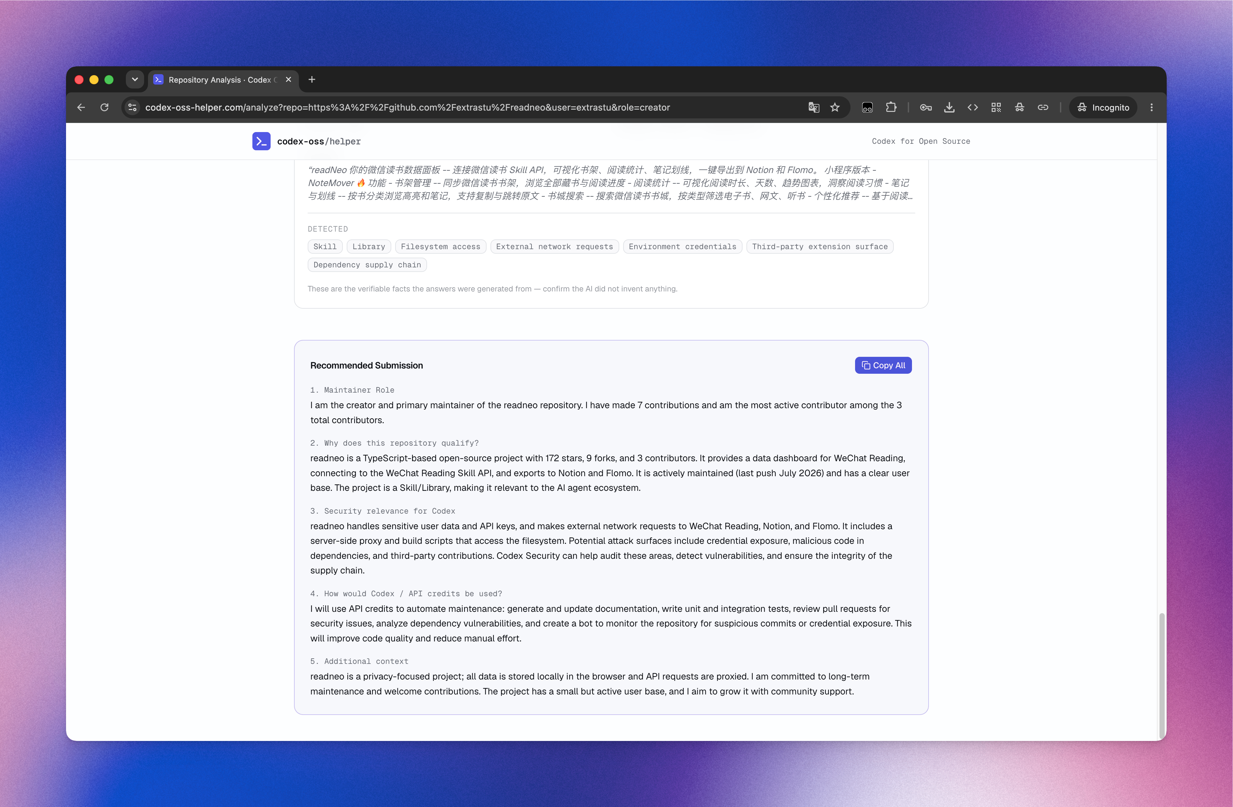Click the External network requests tag
This screenshot has width=1233, height=807.
pos(554,247)
